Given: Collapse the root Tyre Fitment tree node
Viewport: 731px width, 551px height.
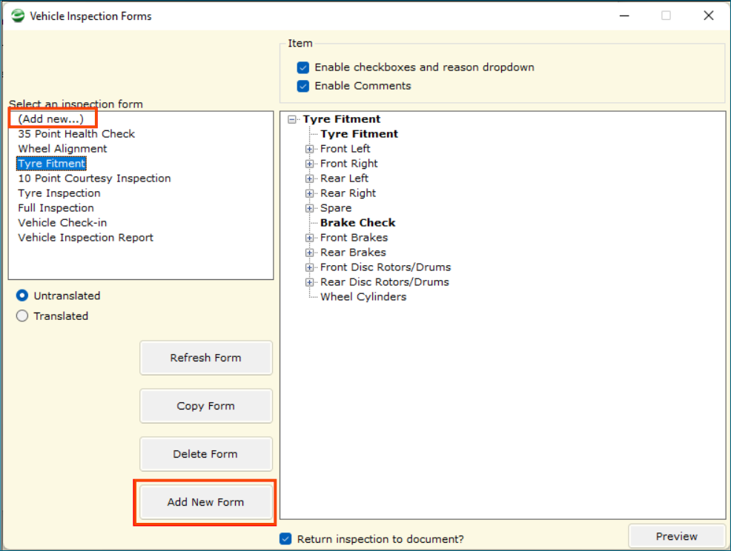Looking at the screenshot, I should [292, 120].
